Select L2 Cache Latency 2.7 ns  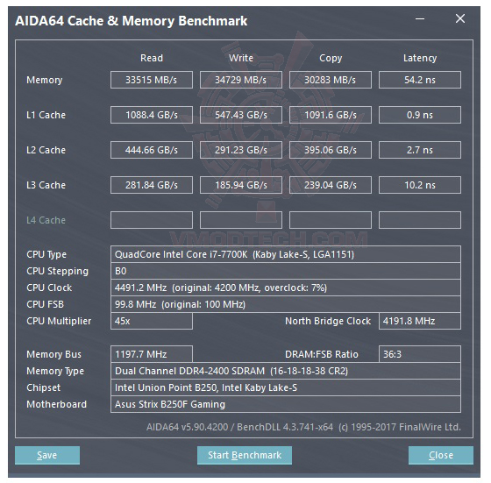click(420, 150)
